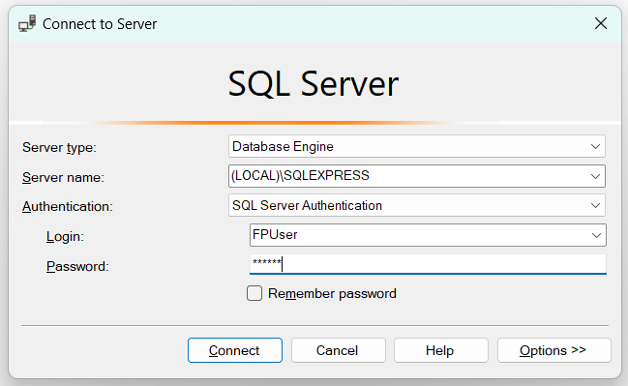Click the Login label
The height and width of the screenshot is (386, 628).
click(65, 237)
